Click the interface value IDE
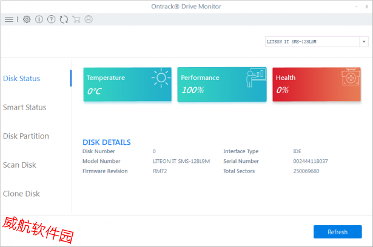 (297, 151)
